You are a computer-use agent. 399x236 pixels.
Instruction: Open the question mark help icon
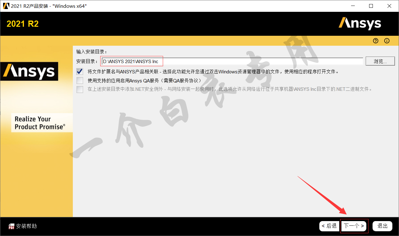coord(376,41)
